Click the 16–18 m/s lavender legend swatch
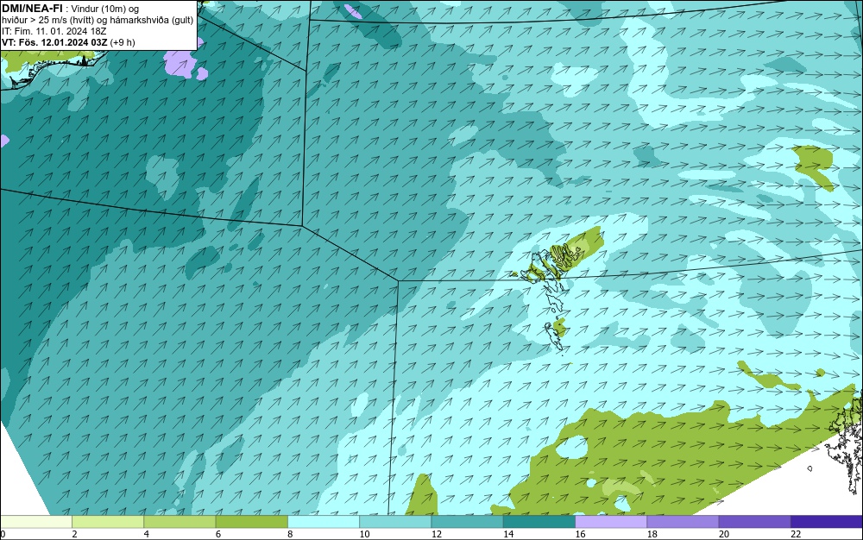The width and height of the screenshot is (863, 540). (x=611, y=522)
